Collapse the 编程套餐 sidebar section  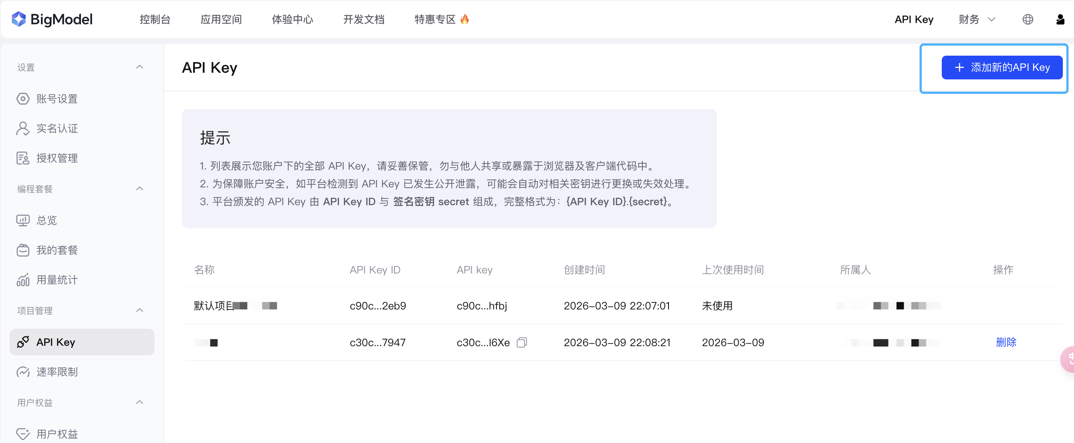point(140,188)
